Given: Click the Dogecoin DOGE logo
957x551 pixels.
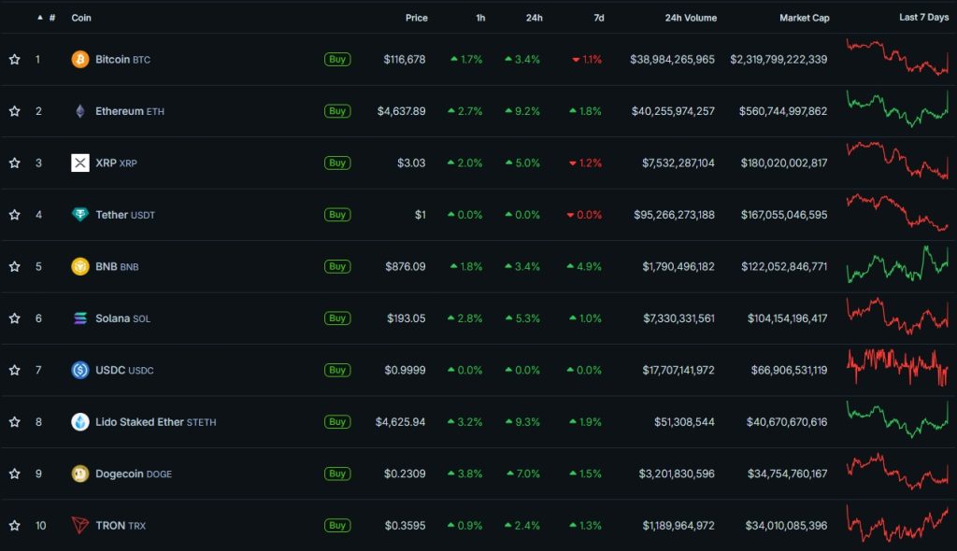Looking at the screenshot, I should [82, 473].
